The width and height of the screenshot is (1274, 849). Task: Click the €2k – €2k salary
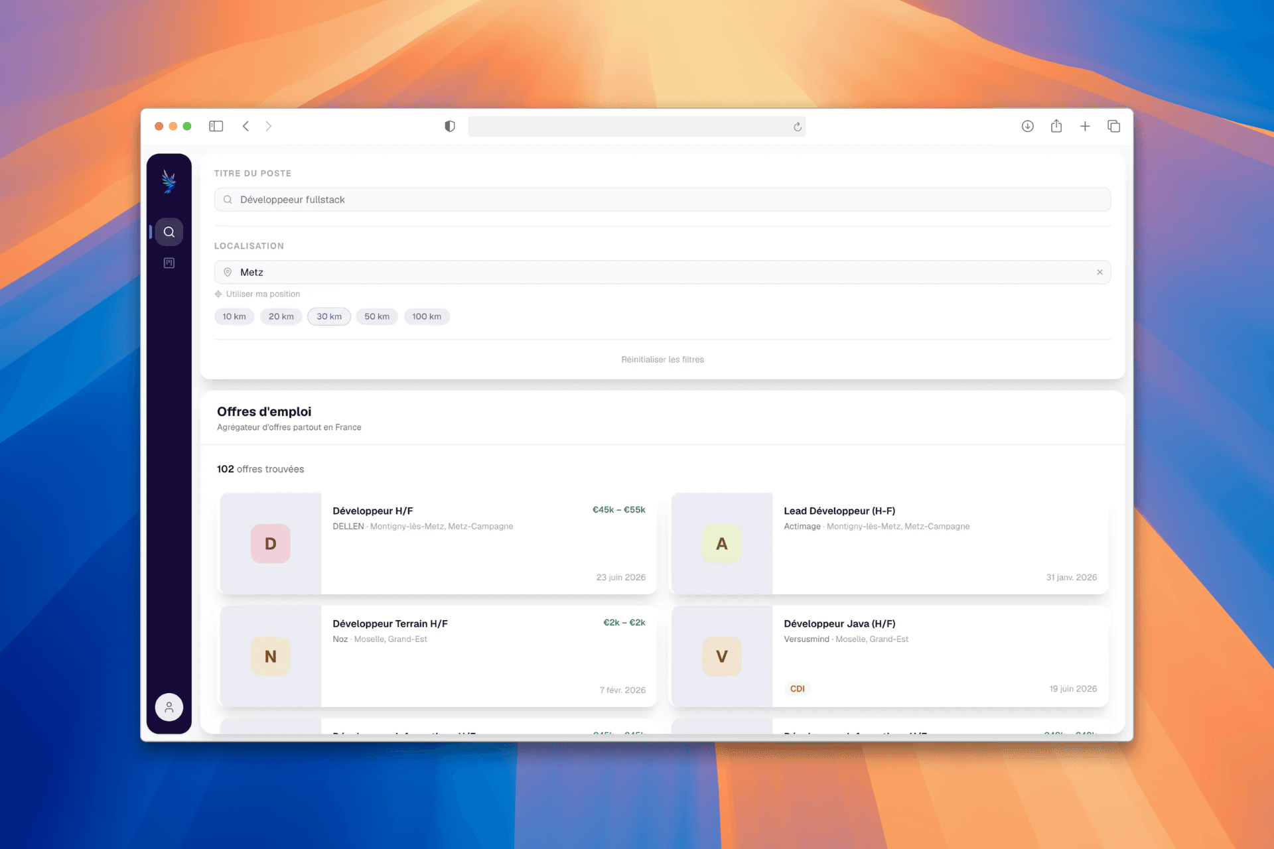[x=624, y=622]
